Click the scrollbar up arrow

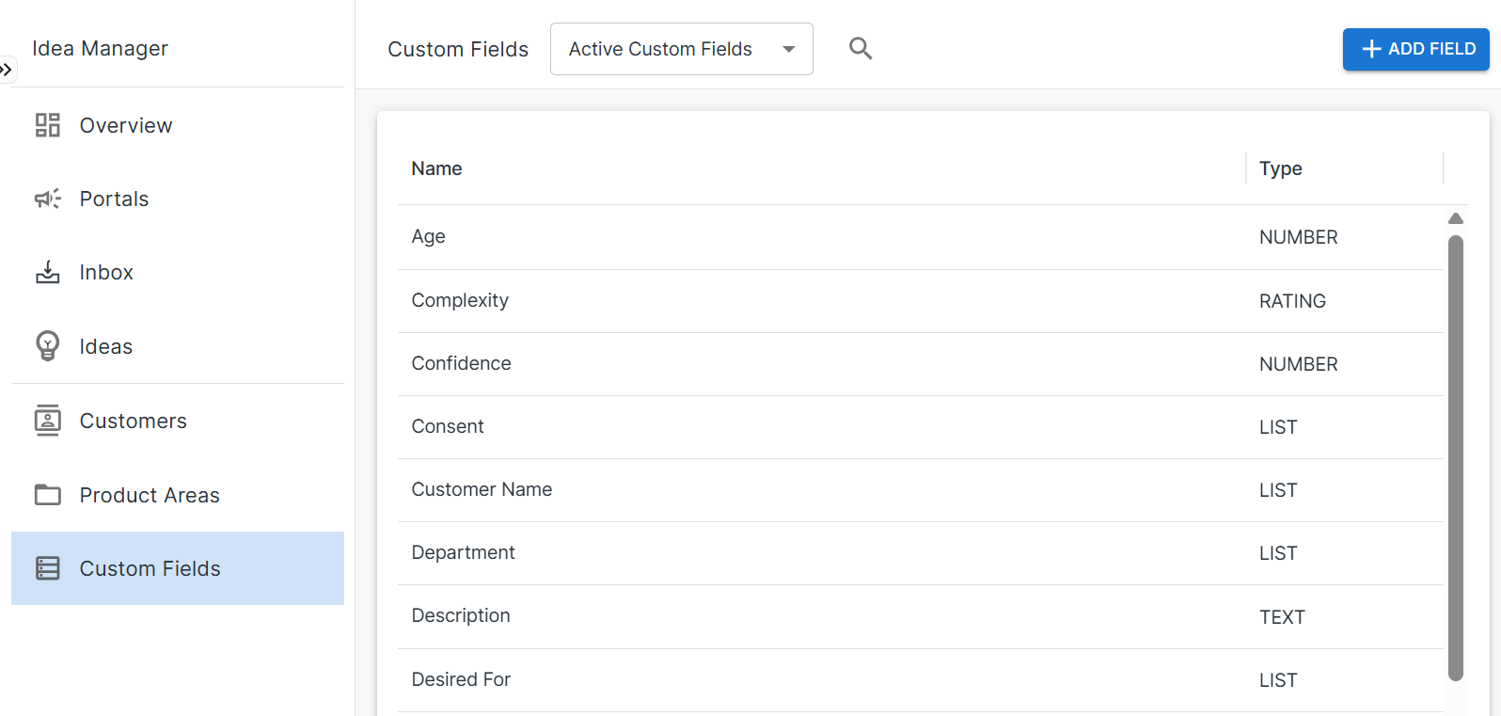(1455, 218)
